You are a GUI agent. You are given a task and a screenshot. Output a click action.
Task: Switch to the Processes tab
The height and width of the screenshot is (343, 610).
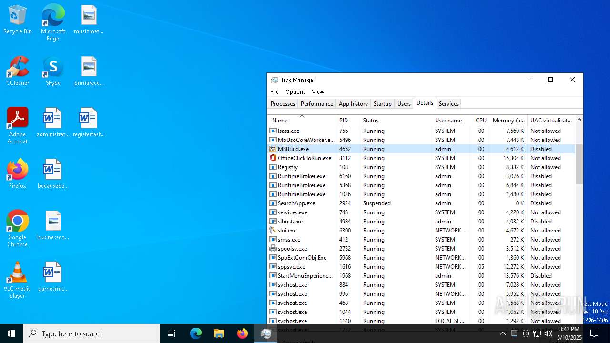[x=283, y=104]
